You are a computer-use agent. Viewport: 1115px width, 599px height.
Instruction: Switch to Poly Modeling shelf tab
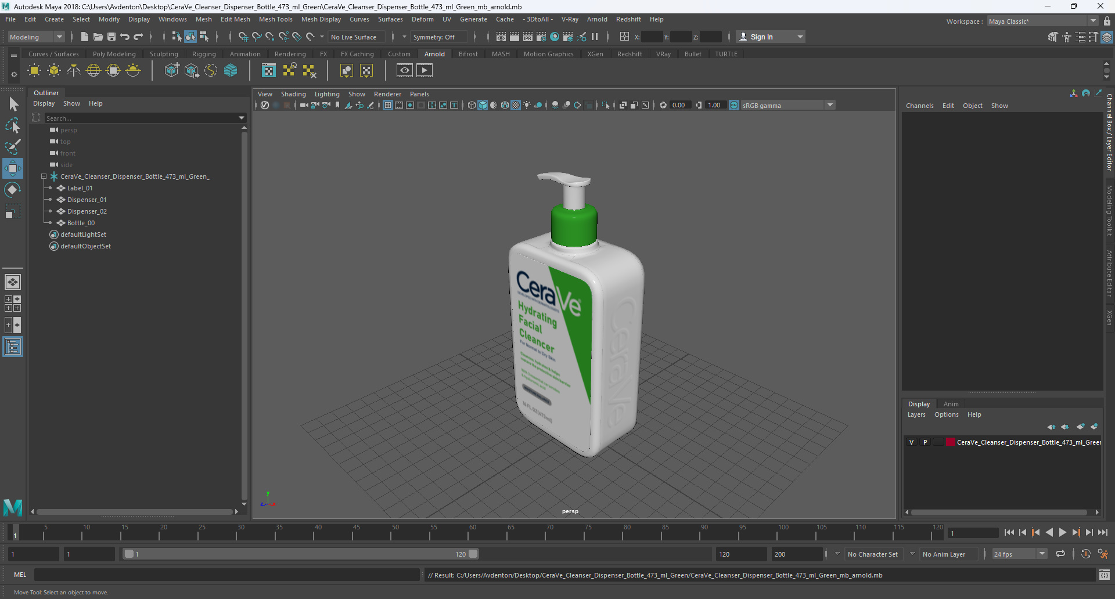coord(114,54)
